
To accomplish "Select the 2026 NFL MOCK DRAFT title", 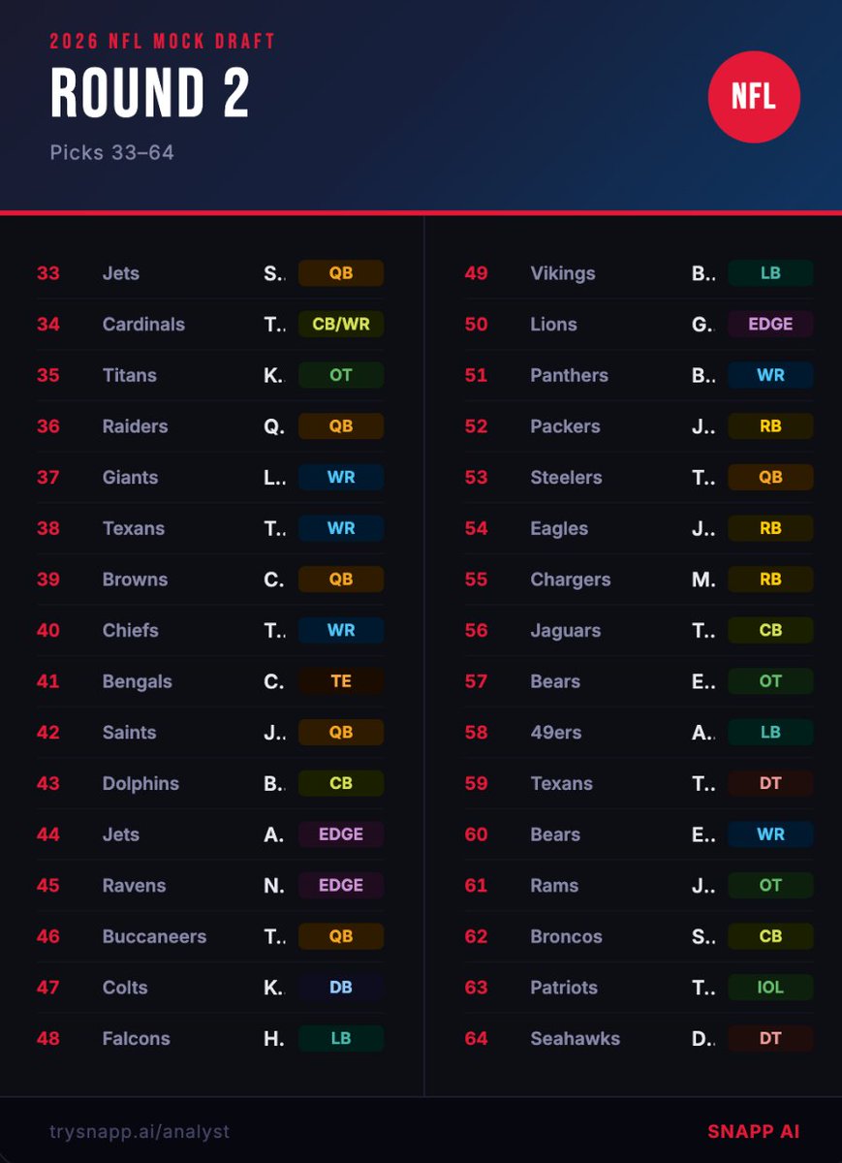I will [163, 41].
